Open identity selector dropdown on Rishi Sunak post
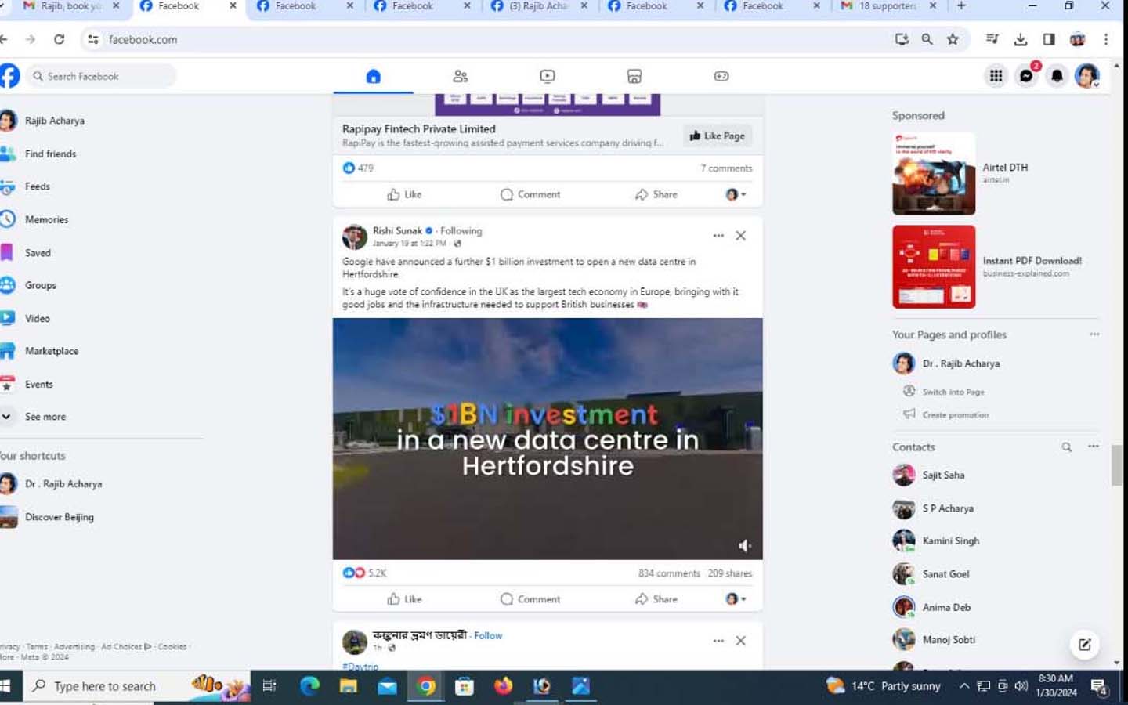Image resolution: width=1128 pixels, height=705 pixels. pyautogui.click(x=736, y=599)
